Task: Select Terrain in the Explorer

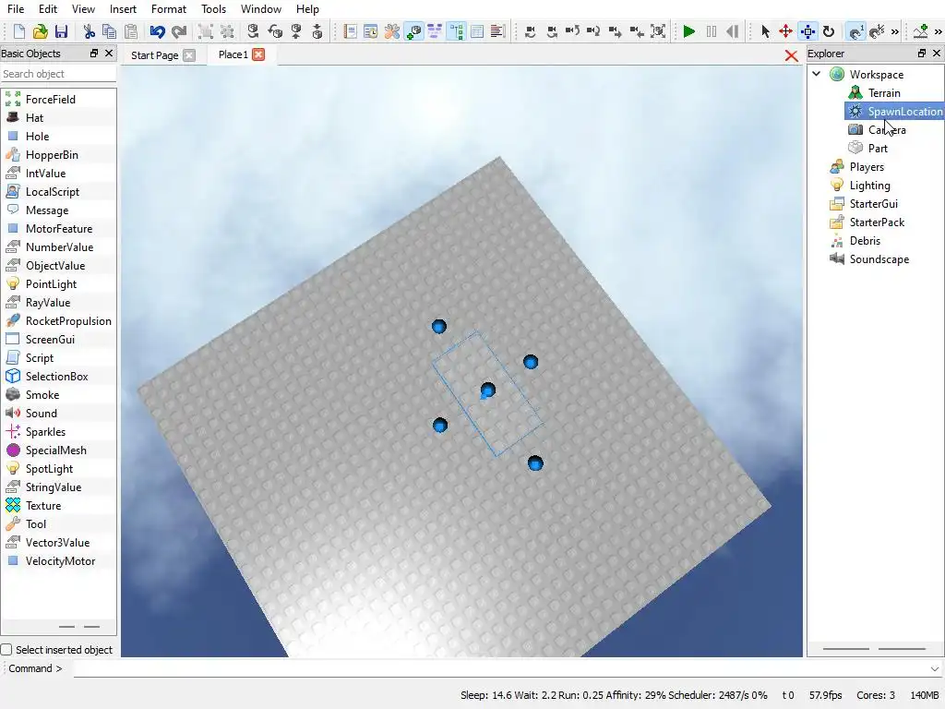Action: 884,93
